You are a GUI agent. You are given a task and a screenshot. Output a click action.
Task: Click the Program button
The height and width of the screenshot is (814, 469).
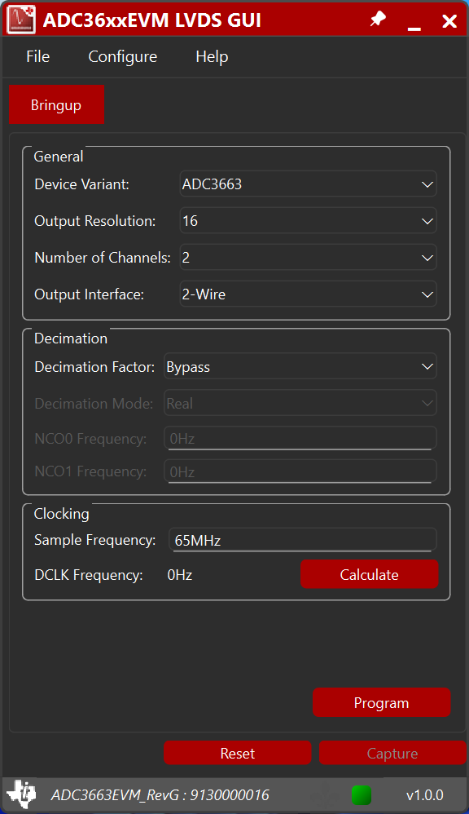pos(381,702)
